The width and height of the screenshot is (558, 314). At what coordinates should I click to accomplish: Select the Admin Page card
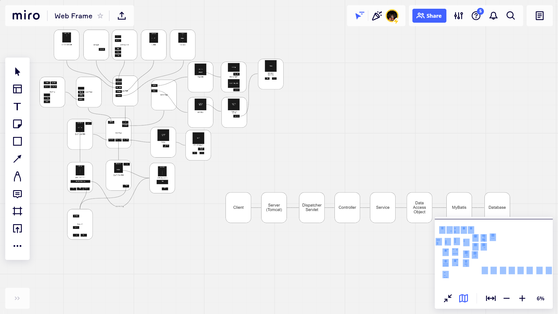coord(164,95)
